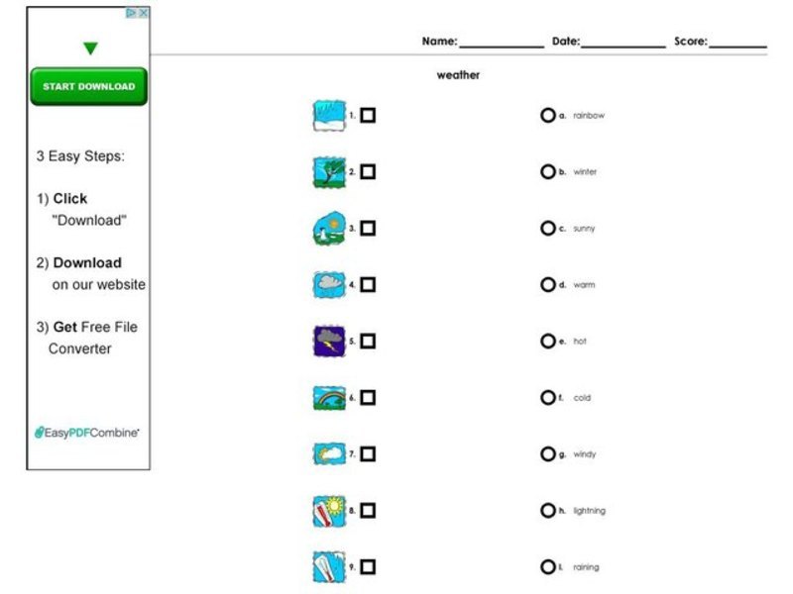Click the cold thermometer picture icon

(x=327, y=566)
